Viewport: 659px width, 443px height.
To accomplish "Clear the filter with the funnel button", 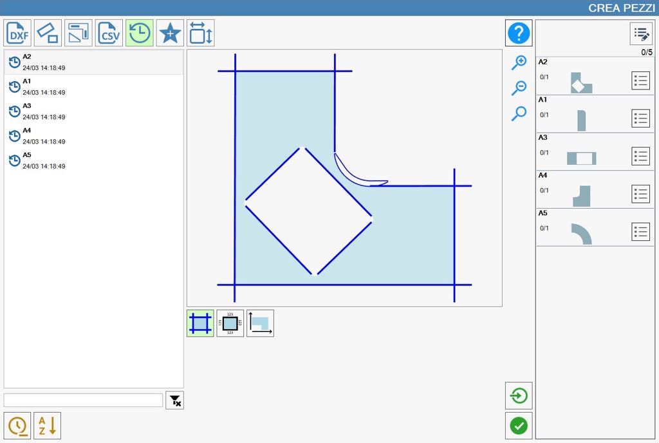I will click(175, 400).
